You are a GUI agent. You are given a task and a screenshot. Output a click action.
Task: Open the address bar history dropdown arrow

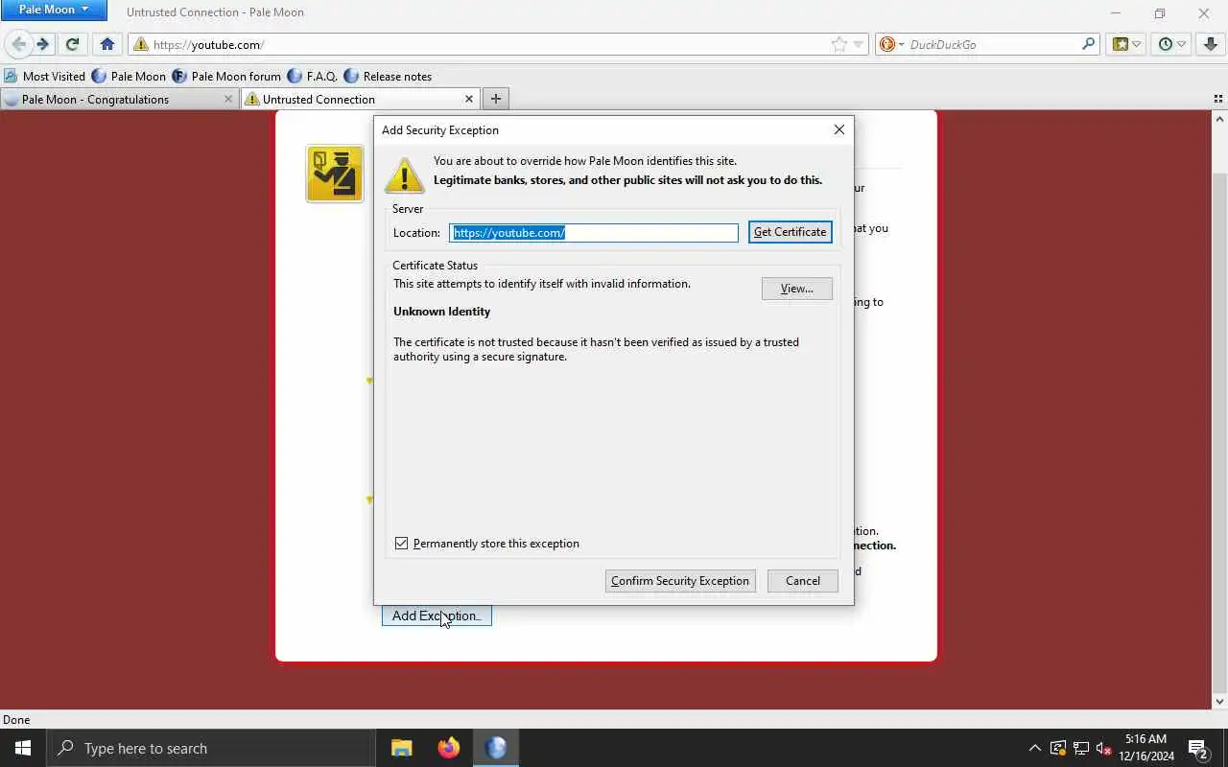pos(859,44)
